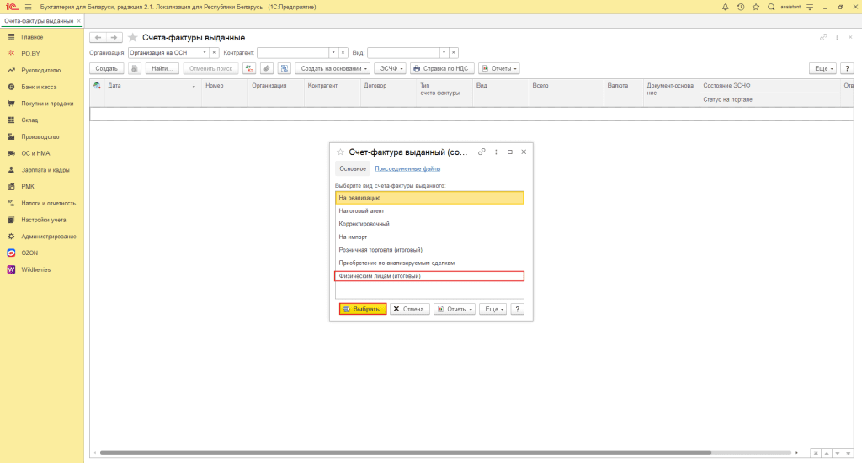862x463 pixels.
Task: Clear the Организация field with its x
Action: 215,53
